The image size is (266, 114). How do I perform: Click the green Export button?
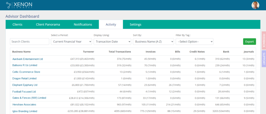tap(249, 41)
